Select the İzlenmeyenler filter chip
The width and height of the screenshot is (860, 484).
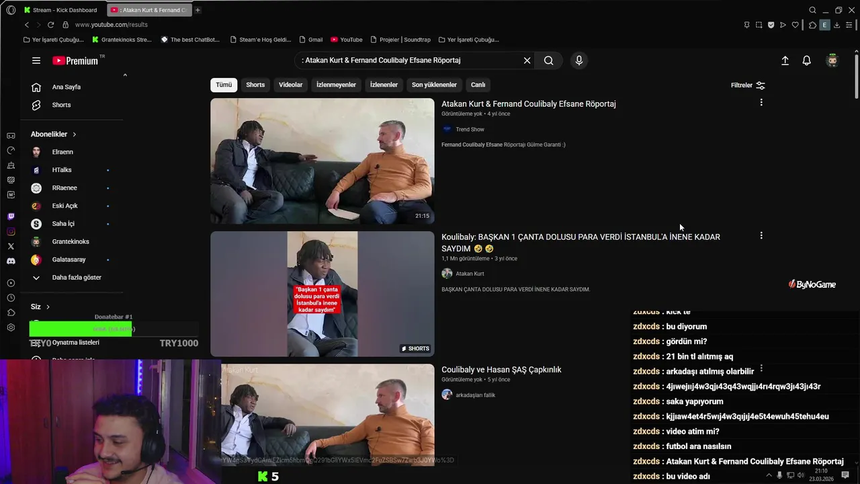pos(336,85)
